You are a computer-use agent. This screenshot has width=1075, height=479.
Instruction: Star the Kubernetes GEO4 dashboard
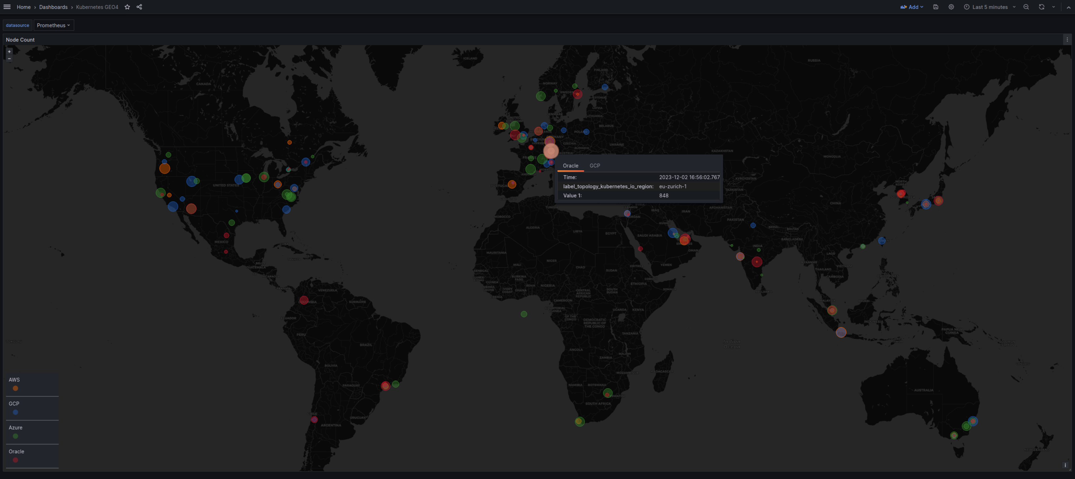[127, 7]
